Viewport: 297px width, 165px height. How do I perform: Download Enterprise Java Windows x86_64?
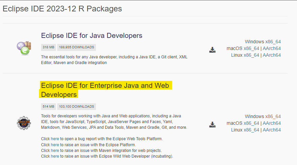coord(273,116)
